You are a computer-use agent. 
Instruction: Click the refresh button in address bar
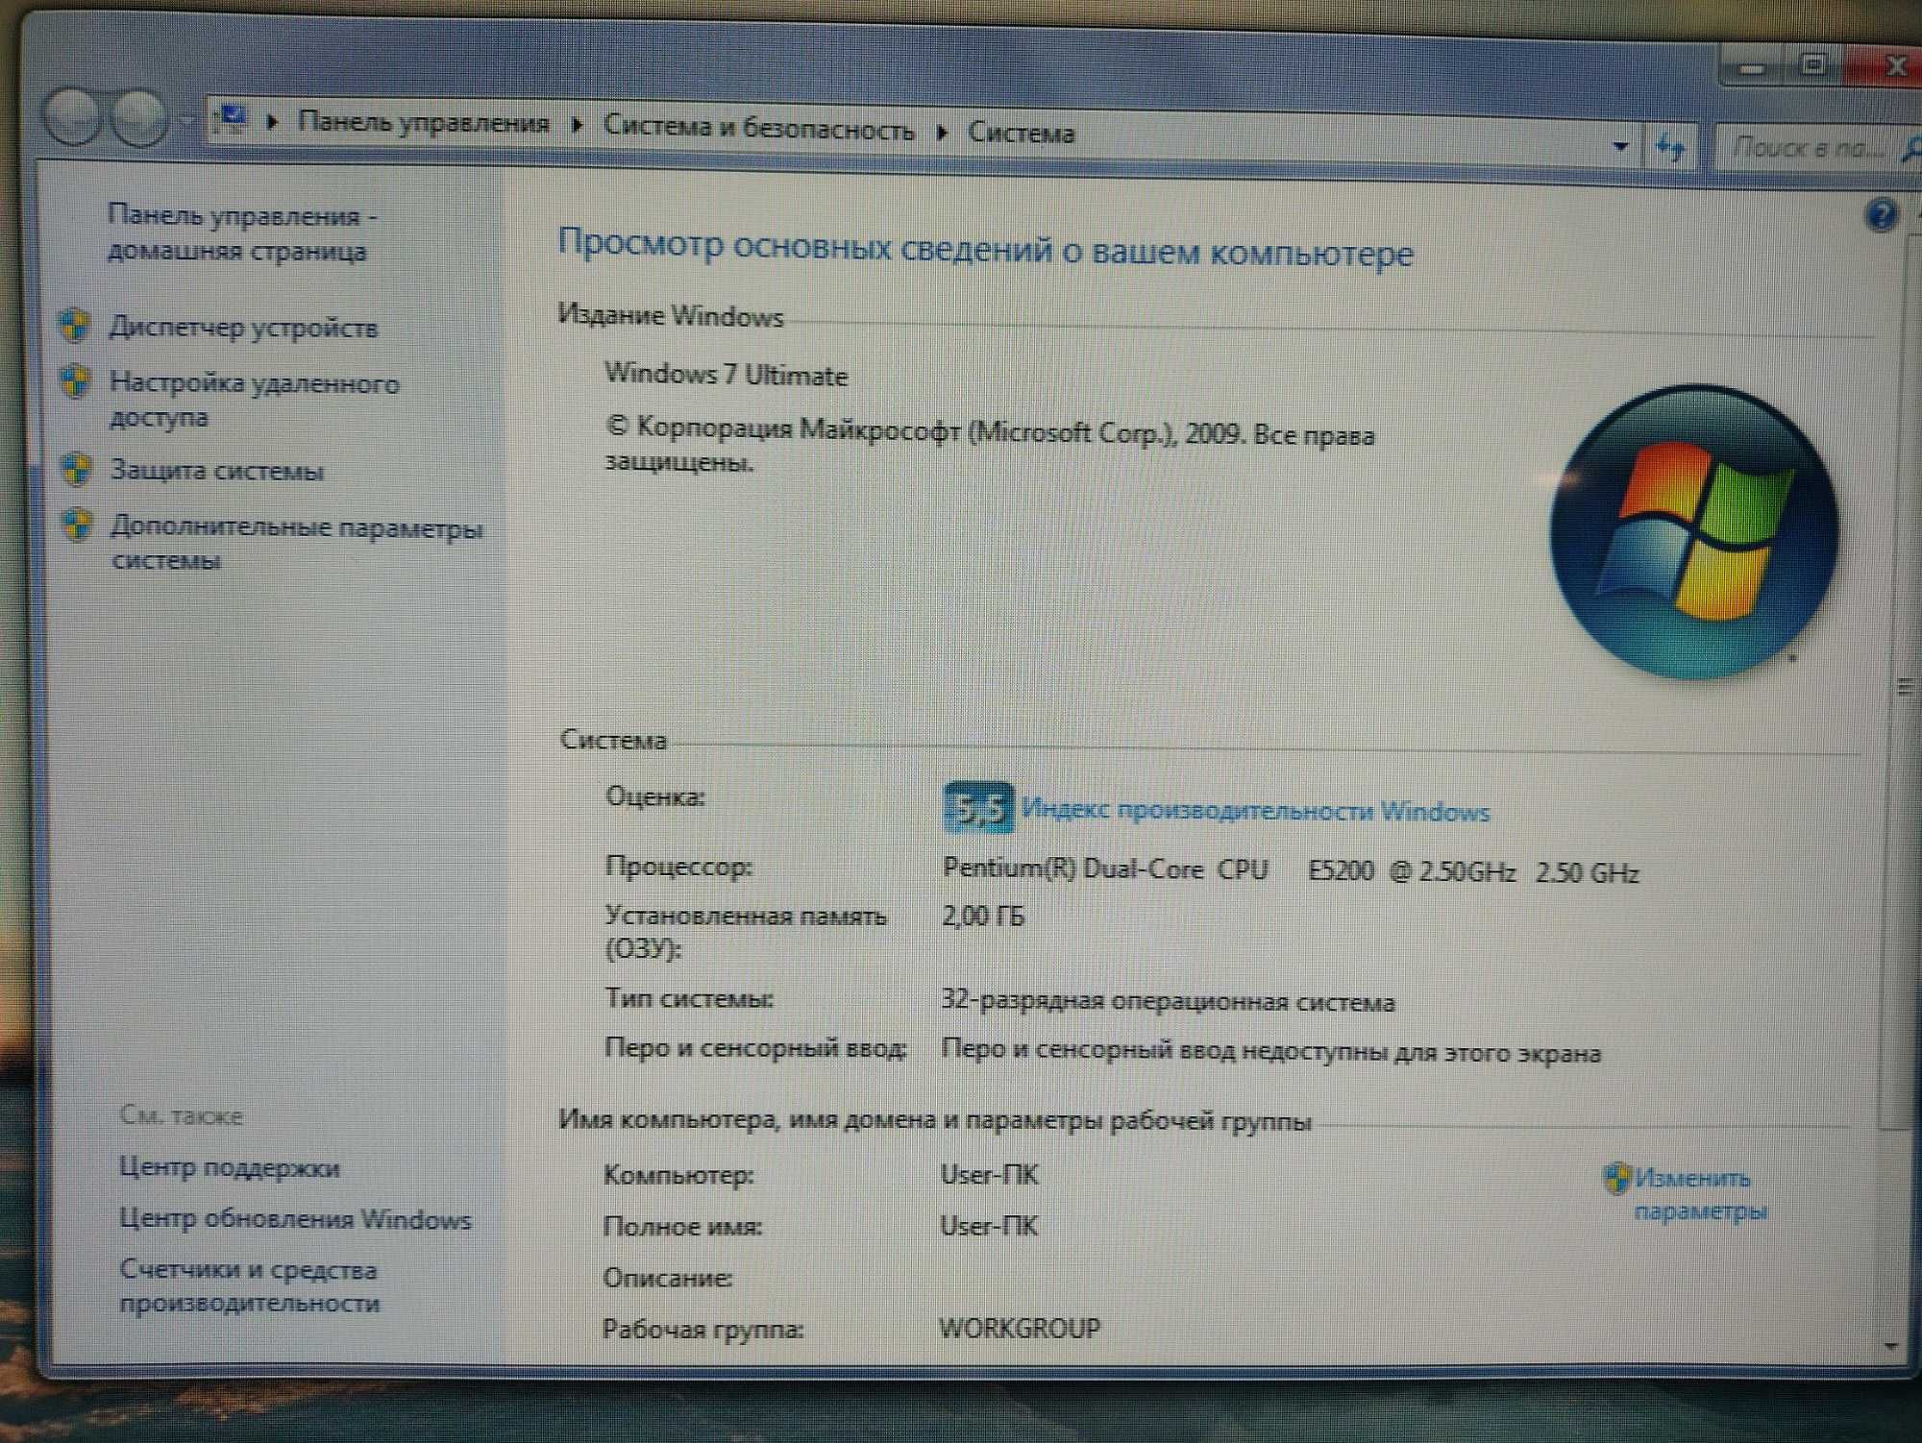(x=1670, y=148)
